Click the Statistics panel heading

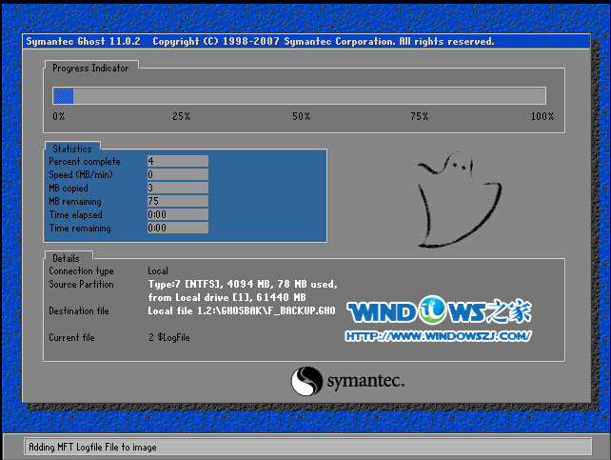72,149
